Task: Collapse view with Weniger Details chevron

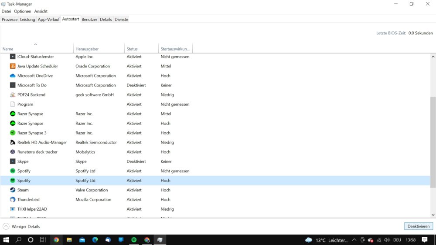Action: (6, 226)
